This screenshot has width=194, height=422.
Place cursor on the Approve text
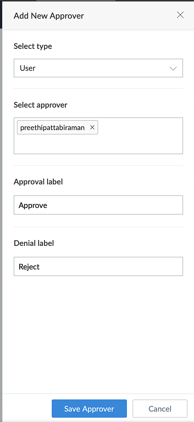coord(33,206)
